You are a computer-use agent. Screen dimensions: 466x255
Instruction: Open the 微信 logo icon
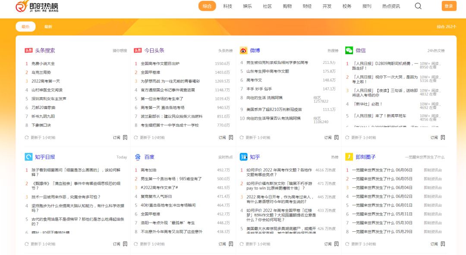click(349, 50)
